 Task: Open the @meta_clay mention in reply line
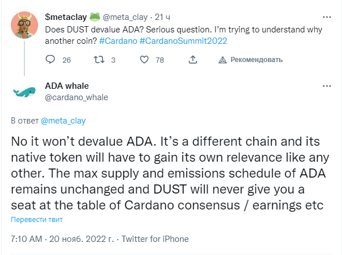click(63, 121)
